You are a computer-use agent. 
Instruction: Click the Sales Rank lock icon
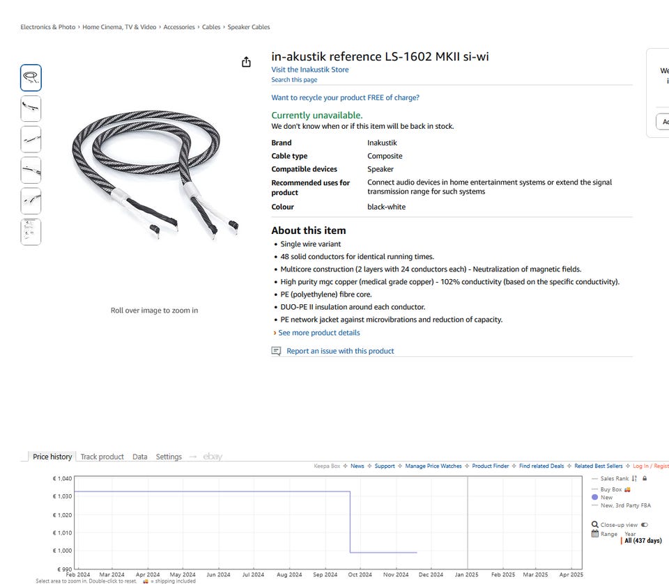click(x=645, y=479)
